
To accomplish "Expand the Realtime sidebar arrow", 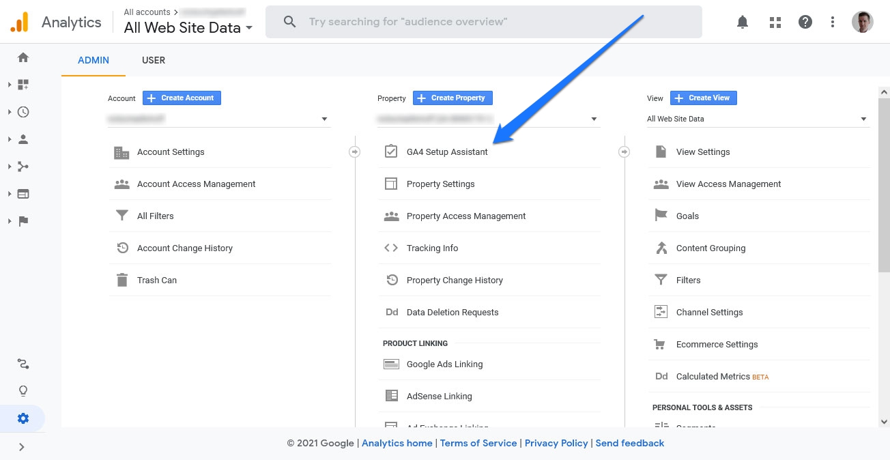I will click(10, 112).
